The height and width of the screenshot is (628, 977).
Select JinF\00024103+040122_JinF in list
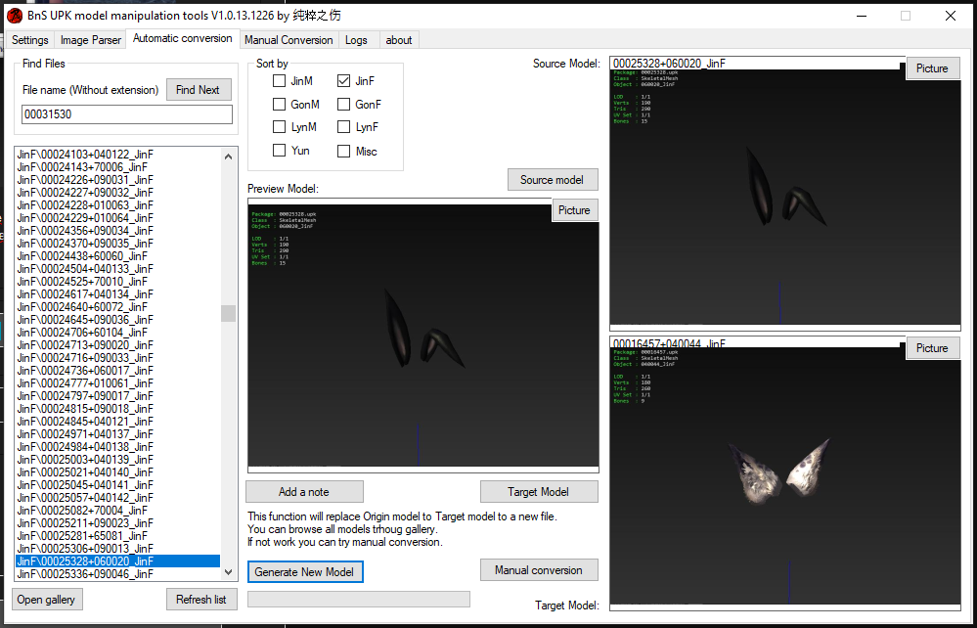tap(117, 155)
